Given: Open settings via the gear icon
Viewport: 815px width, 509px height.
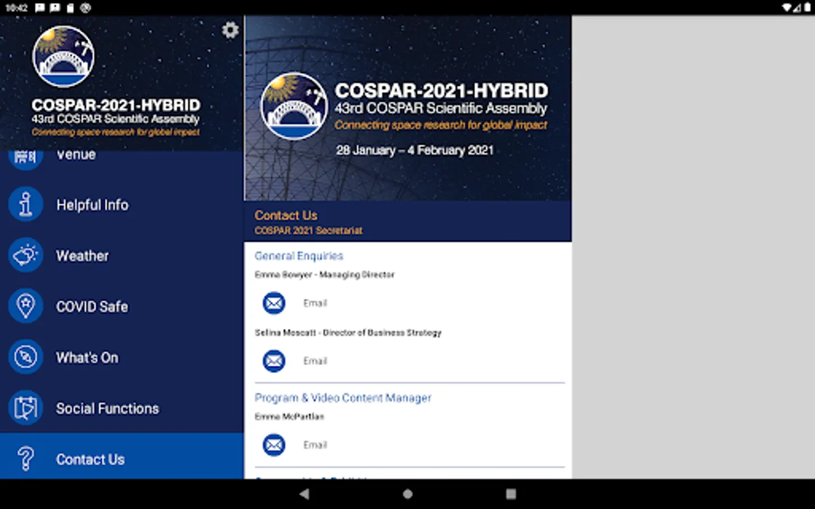Looking at the screenshot, I should pyautogui.click(x=230, y=30).
